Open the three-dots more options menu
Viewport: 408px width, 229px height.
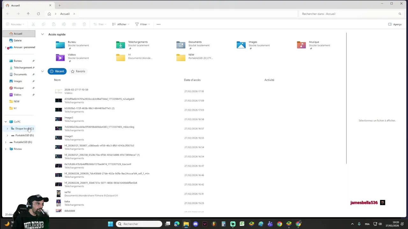click(158, 24)
